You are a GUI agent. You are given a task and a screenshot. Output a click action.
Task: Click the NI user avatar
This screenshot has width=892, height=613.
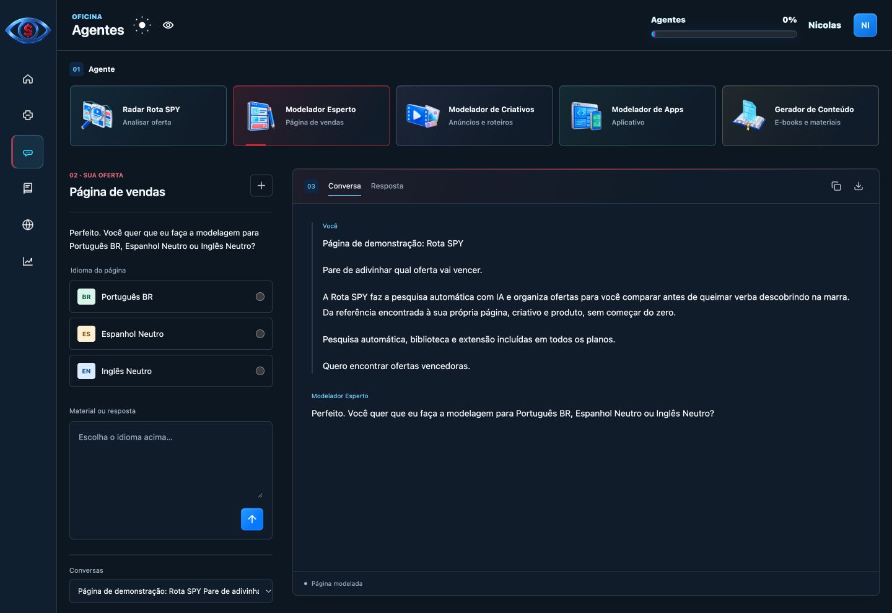coord(865,25)
